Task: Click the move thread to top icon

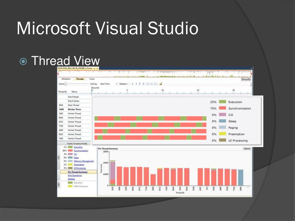Action: coord(140,84)
